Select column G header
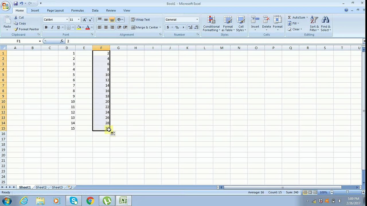 [x=118, y=48]
